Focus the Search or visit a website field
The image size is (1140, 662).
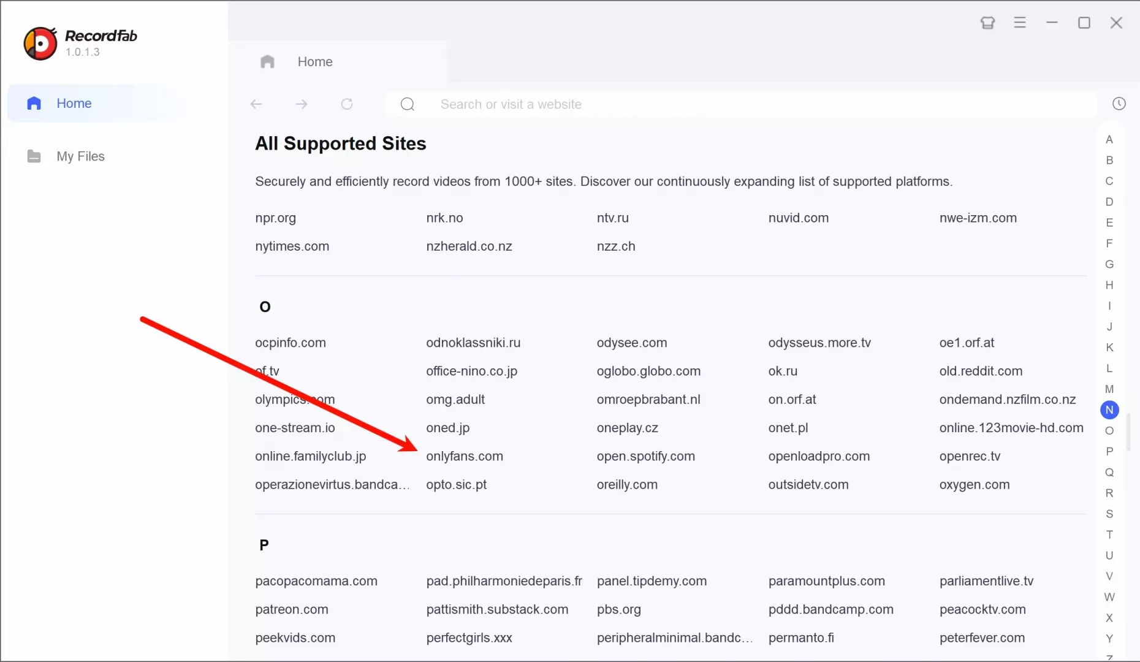[740, 104]
